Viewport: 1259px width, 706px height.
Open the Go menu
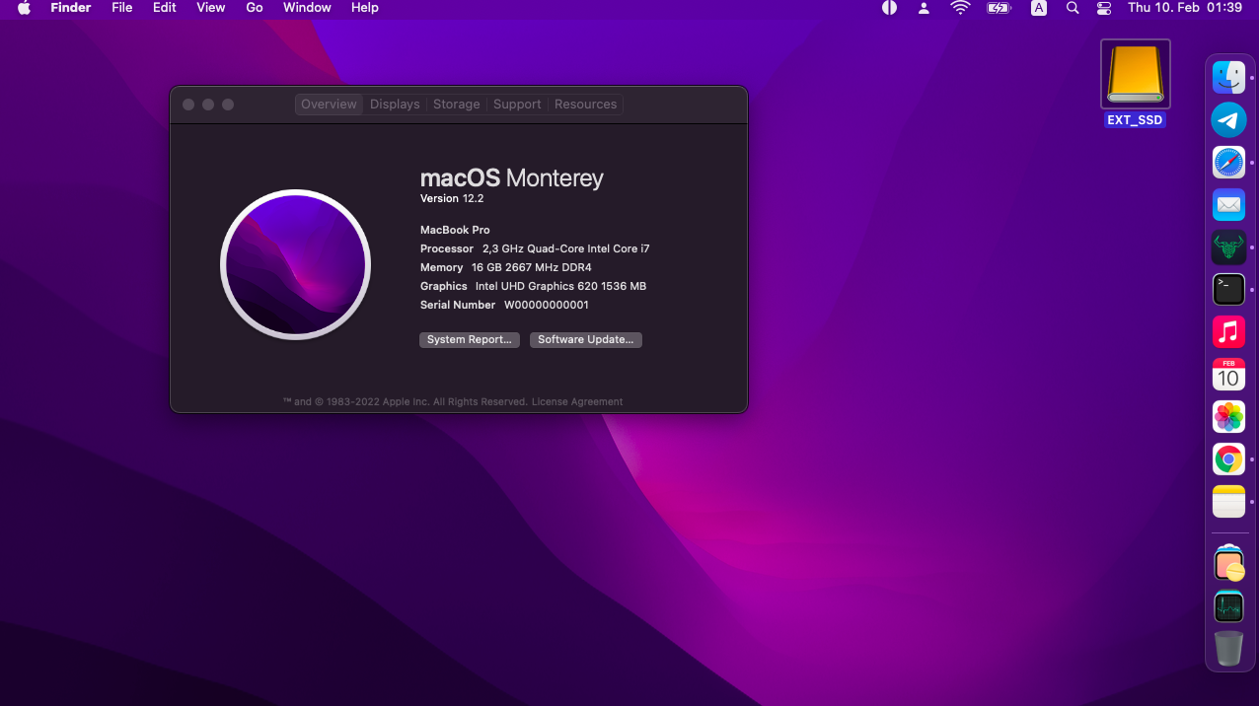[255, 8]
